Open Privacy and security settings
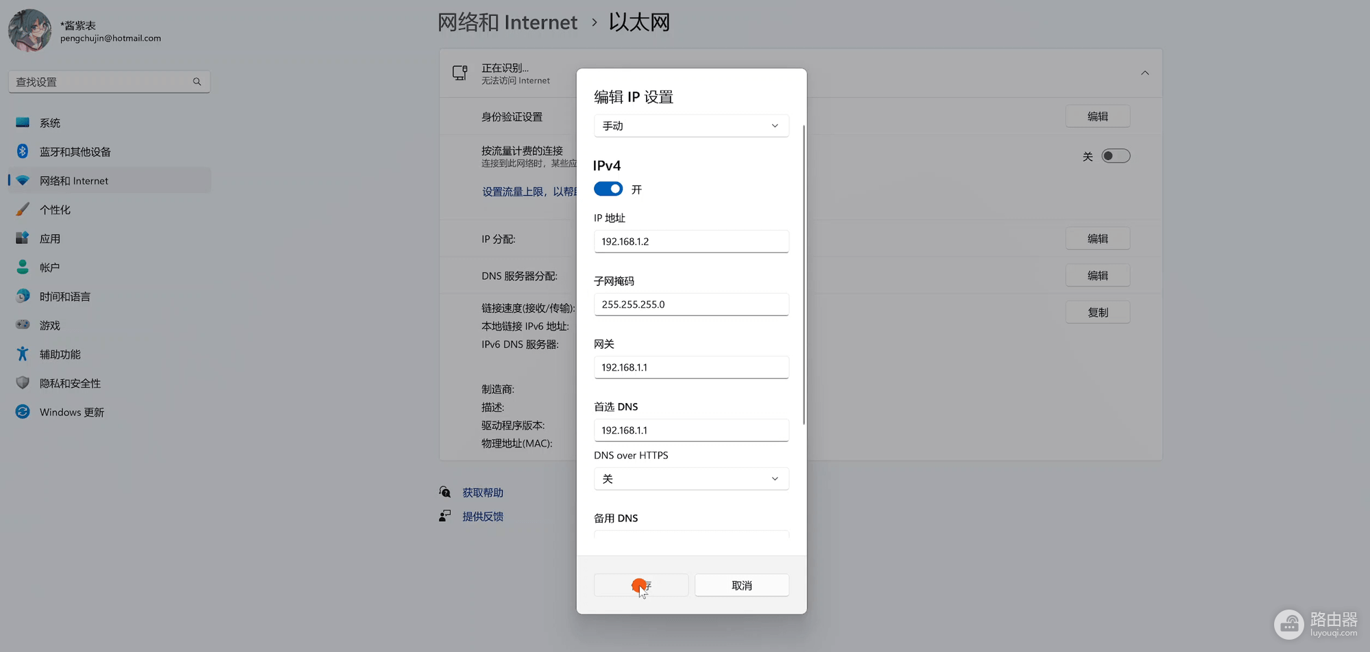Viewport: 1370px width, 652px height. coord(70,383)
